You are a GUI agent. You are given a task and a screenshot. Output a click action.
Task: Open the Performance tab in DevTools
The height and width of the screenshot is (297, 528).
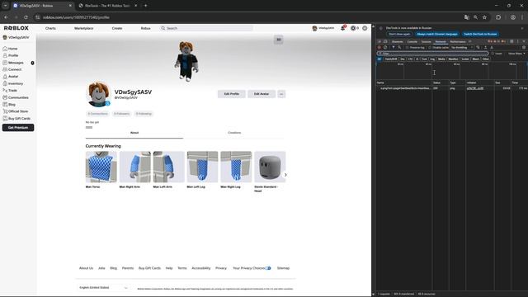458,42
